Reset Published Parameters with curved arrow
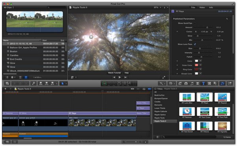 [x=227, y=19]
